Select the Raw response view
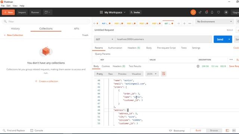Screen dimensions: 239x134 pyautogui.click(x=111, y=74)
